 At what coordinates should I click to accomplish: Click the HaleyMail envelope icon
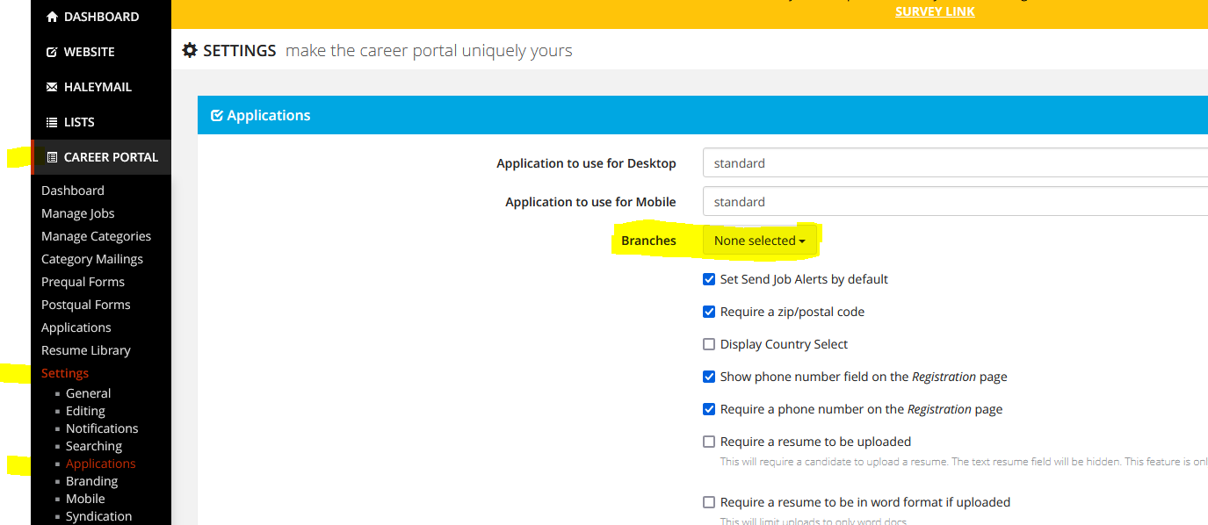point(52,87)
